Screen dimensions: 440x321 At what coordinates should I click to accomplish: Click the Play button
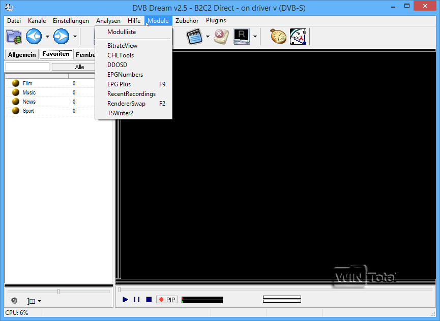126,300
